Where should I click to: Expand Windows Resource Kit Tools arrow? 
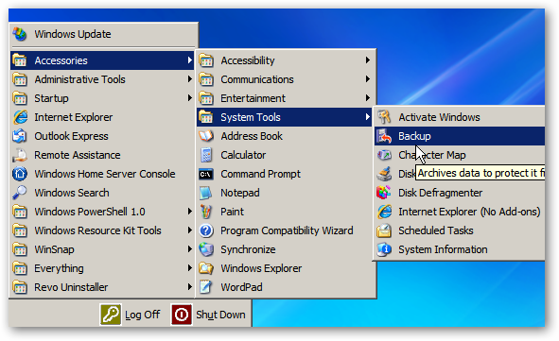pos(190,230)
